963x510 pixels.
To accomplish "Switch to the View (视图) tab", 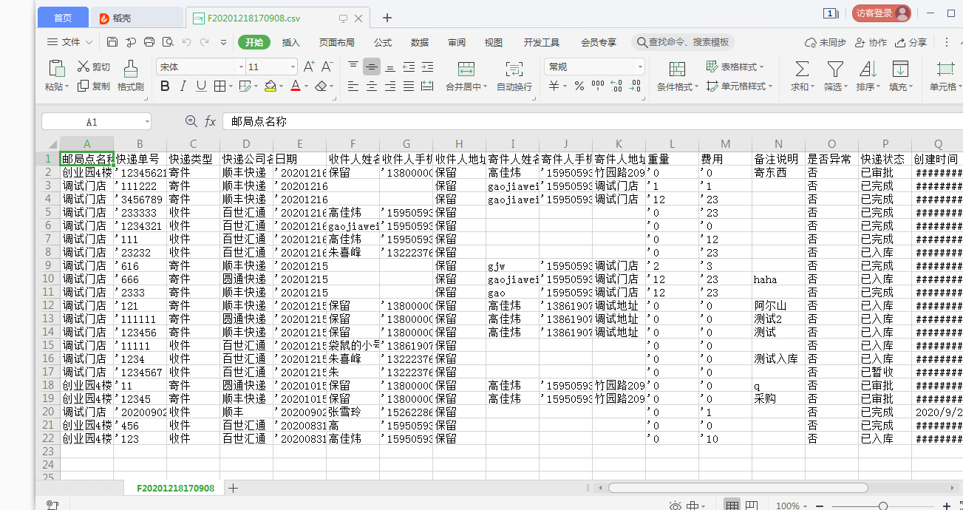I will point(494,43).
